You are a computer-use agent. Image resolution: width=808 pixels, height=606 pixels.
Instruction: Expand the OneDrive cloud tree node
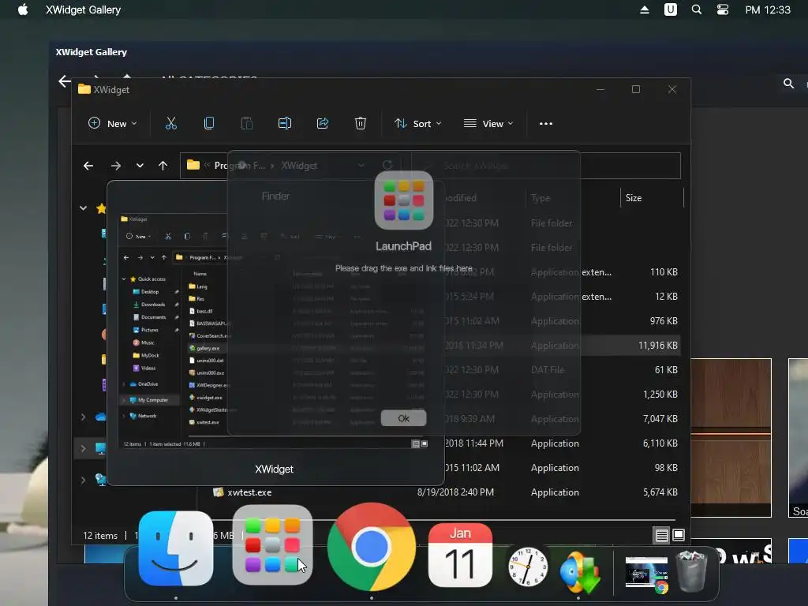click(x=83, y=417)
